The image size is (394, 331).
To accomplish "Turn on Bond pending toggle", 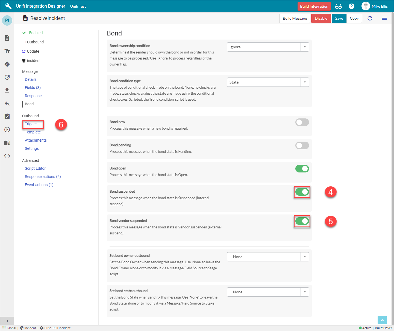I will point(302,145).
